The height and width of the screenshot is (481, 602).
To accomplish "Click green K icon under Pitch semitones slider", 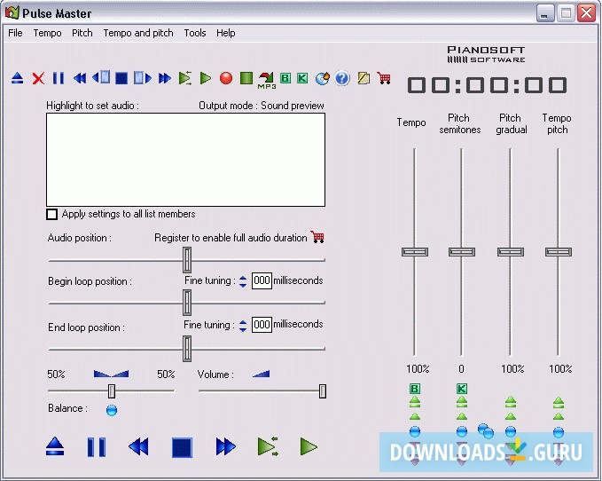I will pos(462,389).
